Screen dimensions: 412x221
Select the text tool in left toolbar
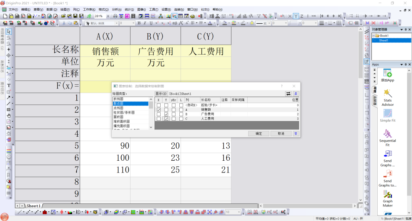[9, 85]
